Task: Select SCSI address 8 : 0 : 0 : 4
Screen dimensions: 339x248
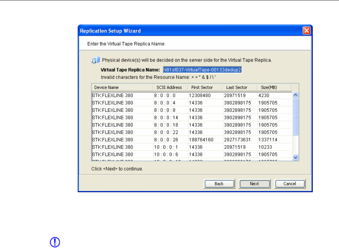Action: tap(165, 103)
